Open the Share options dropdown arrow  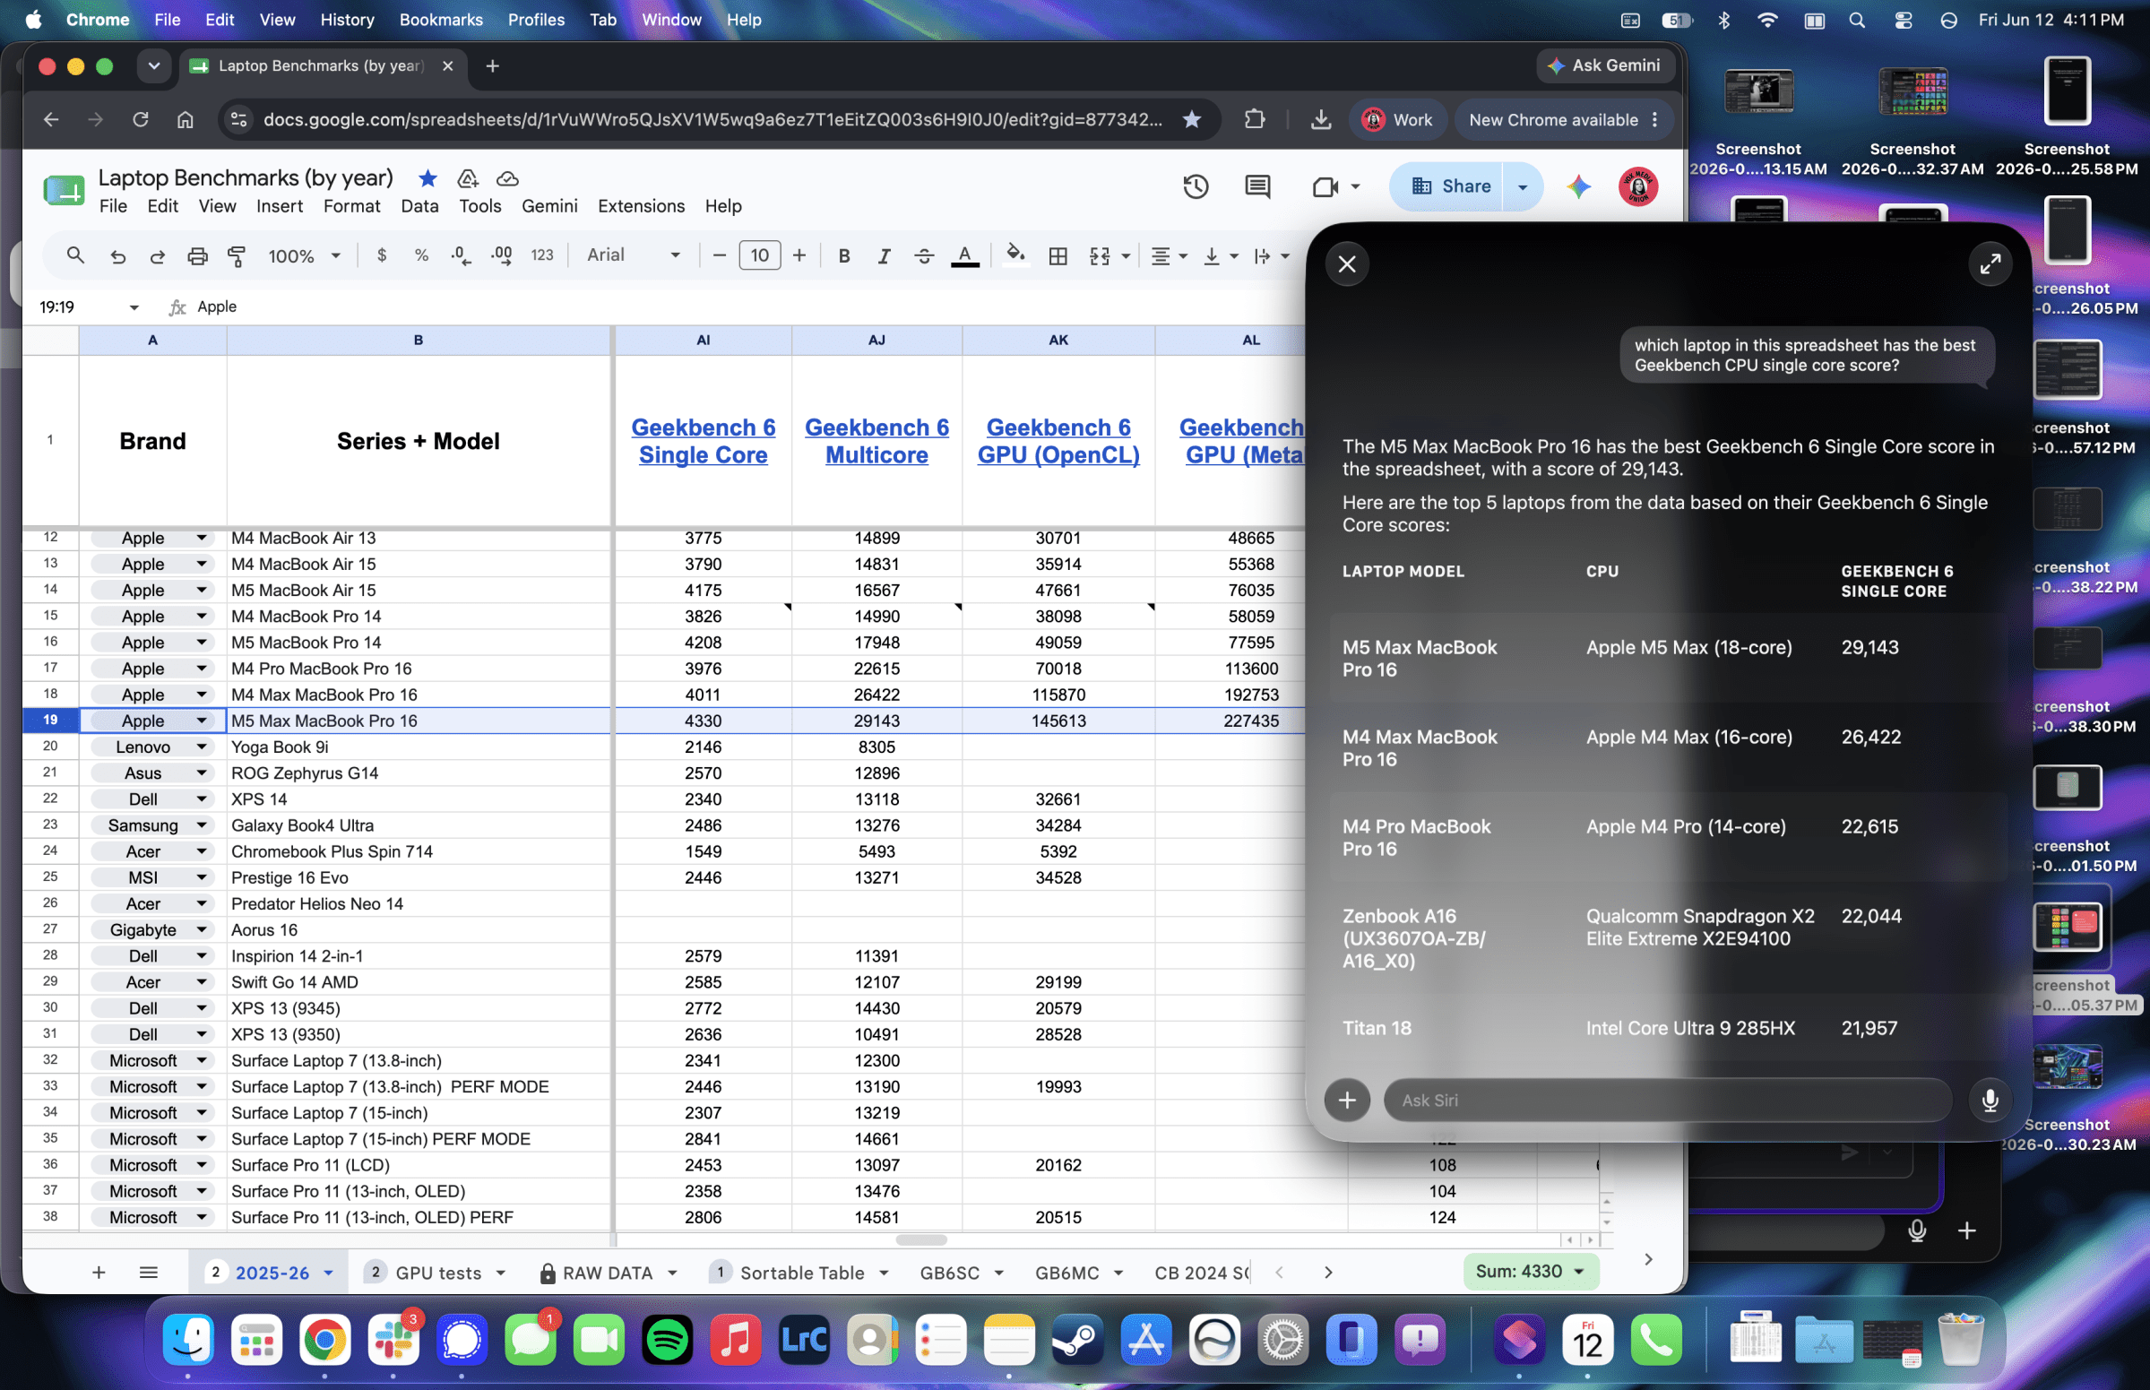1522,186
